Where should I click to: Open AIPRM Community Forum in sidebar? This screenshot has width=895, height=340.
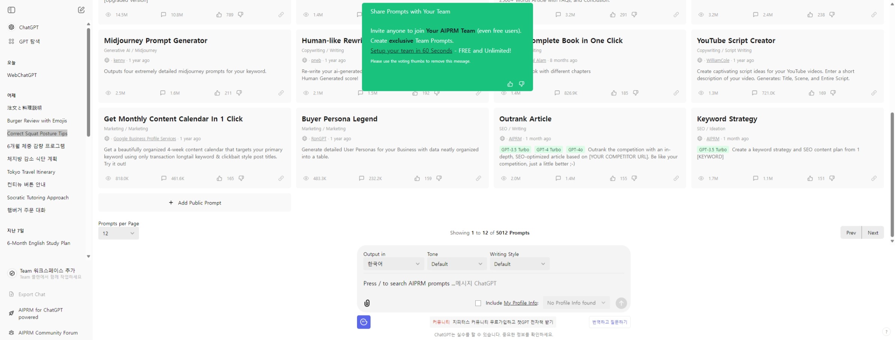tap(48, 333)
